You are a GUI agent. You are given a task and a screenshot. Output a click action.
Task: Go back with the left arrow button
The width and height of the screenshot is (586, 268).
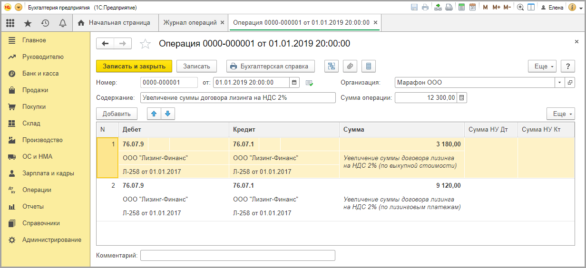105,44
